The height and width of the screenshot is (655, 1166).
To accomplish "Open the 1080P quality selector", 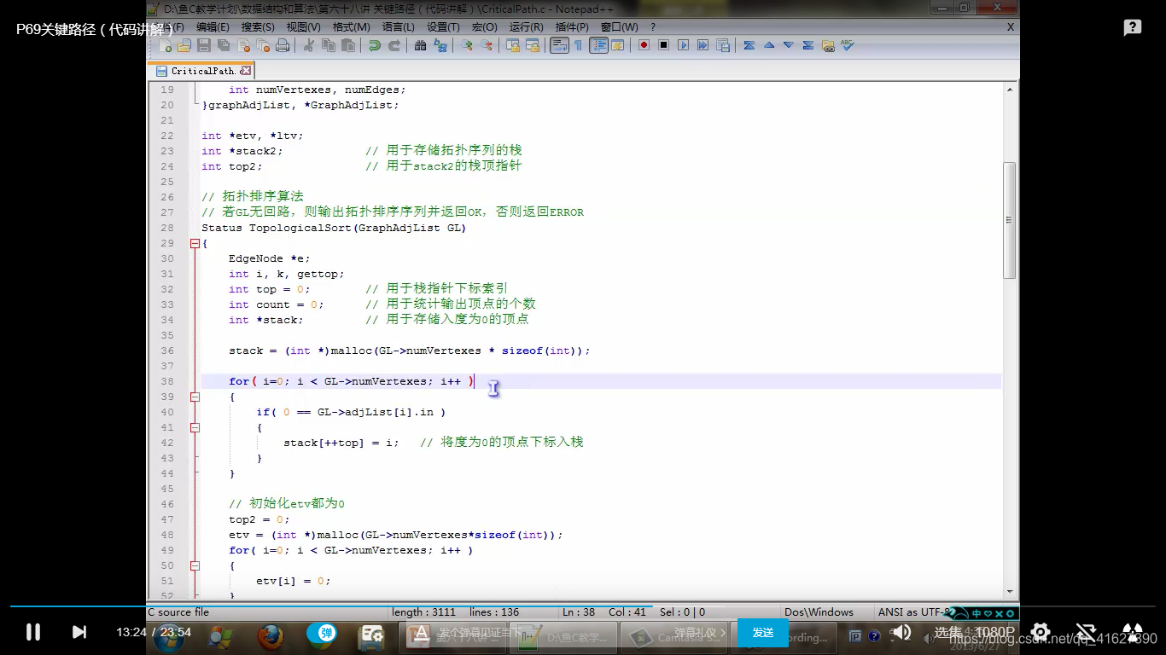I will pyautogui.click(x=995, y=633).
